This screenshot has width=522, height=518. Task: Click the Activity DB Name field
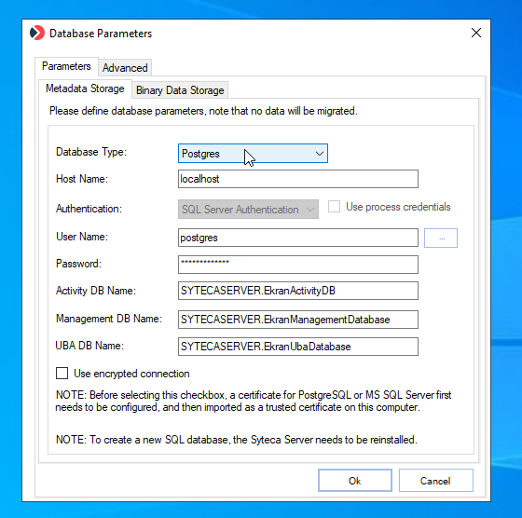click(298, 291)
